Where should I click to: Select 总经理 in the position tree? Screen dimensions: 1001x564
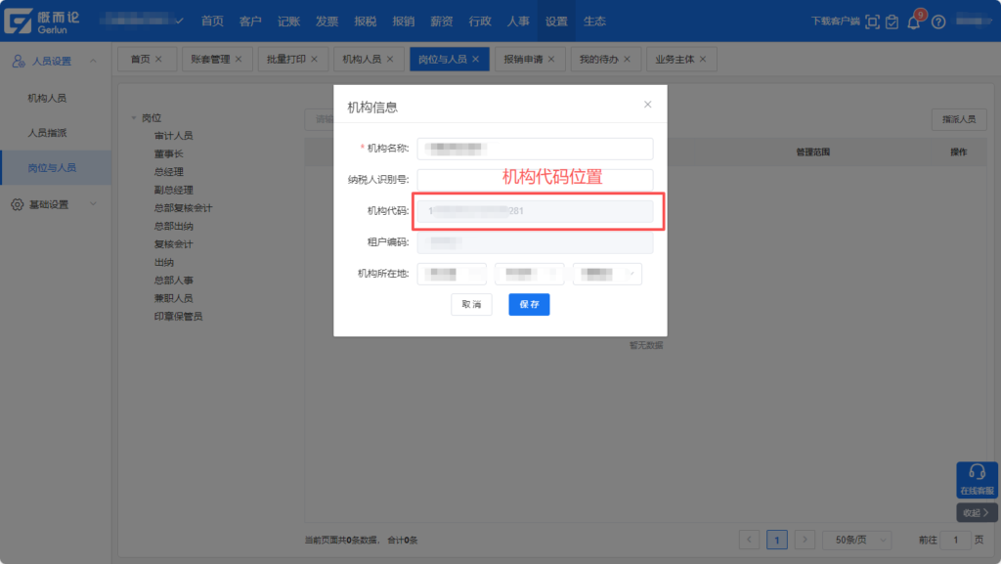168,172
